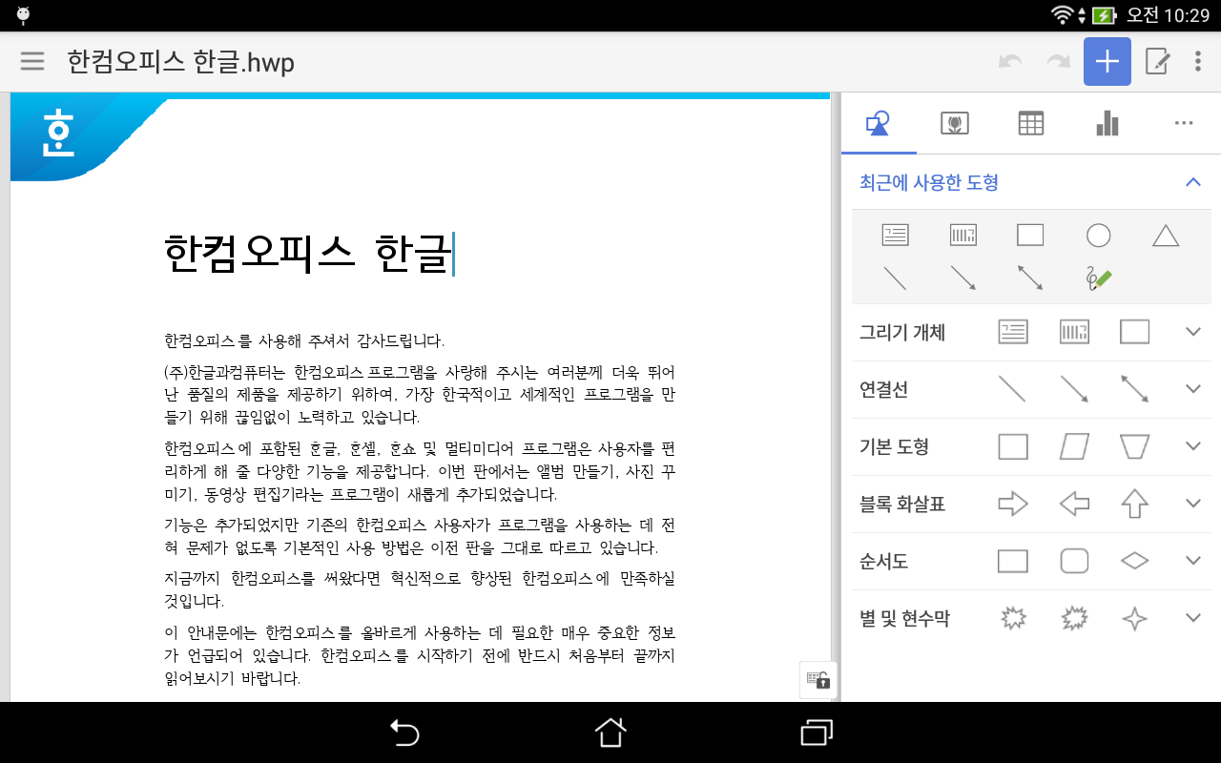Select double arrow line in recent shapes

[1030, 278]
